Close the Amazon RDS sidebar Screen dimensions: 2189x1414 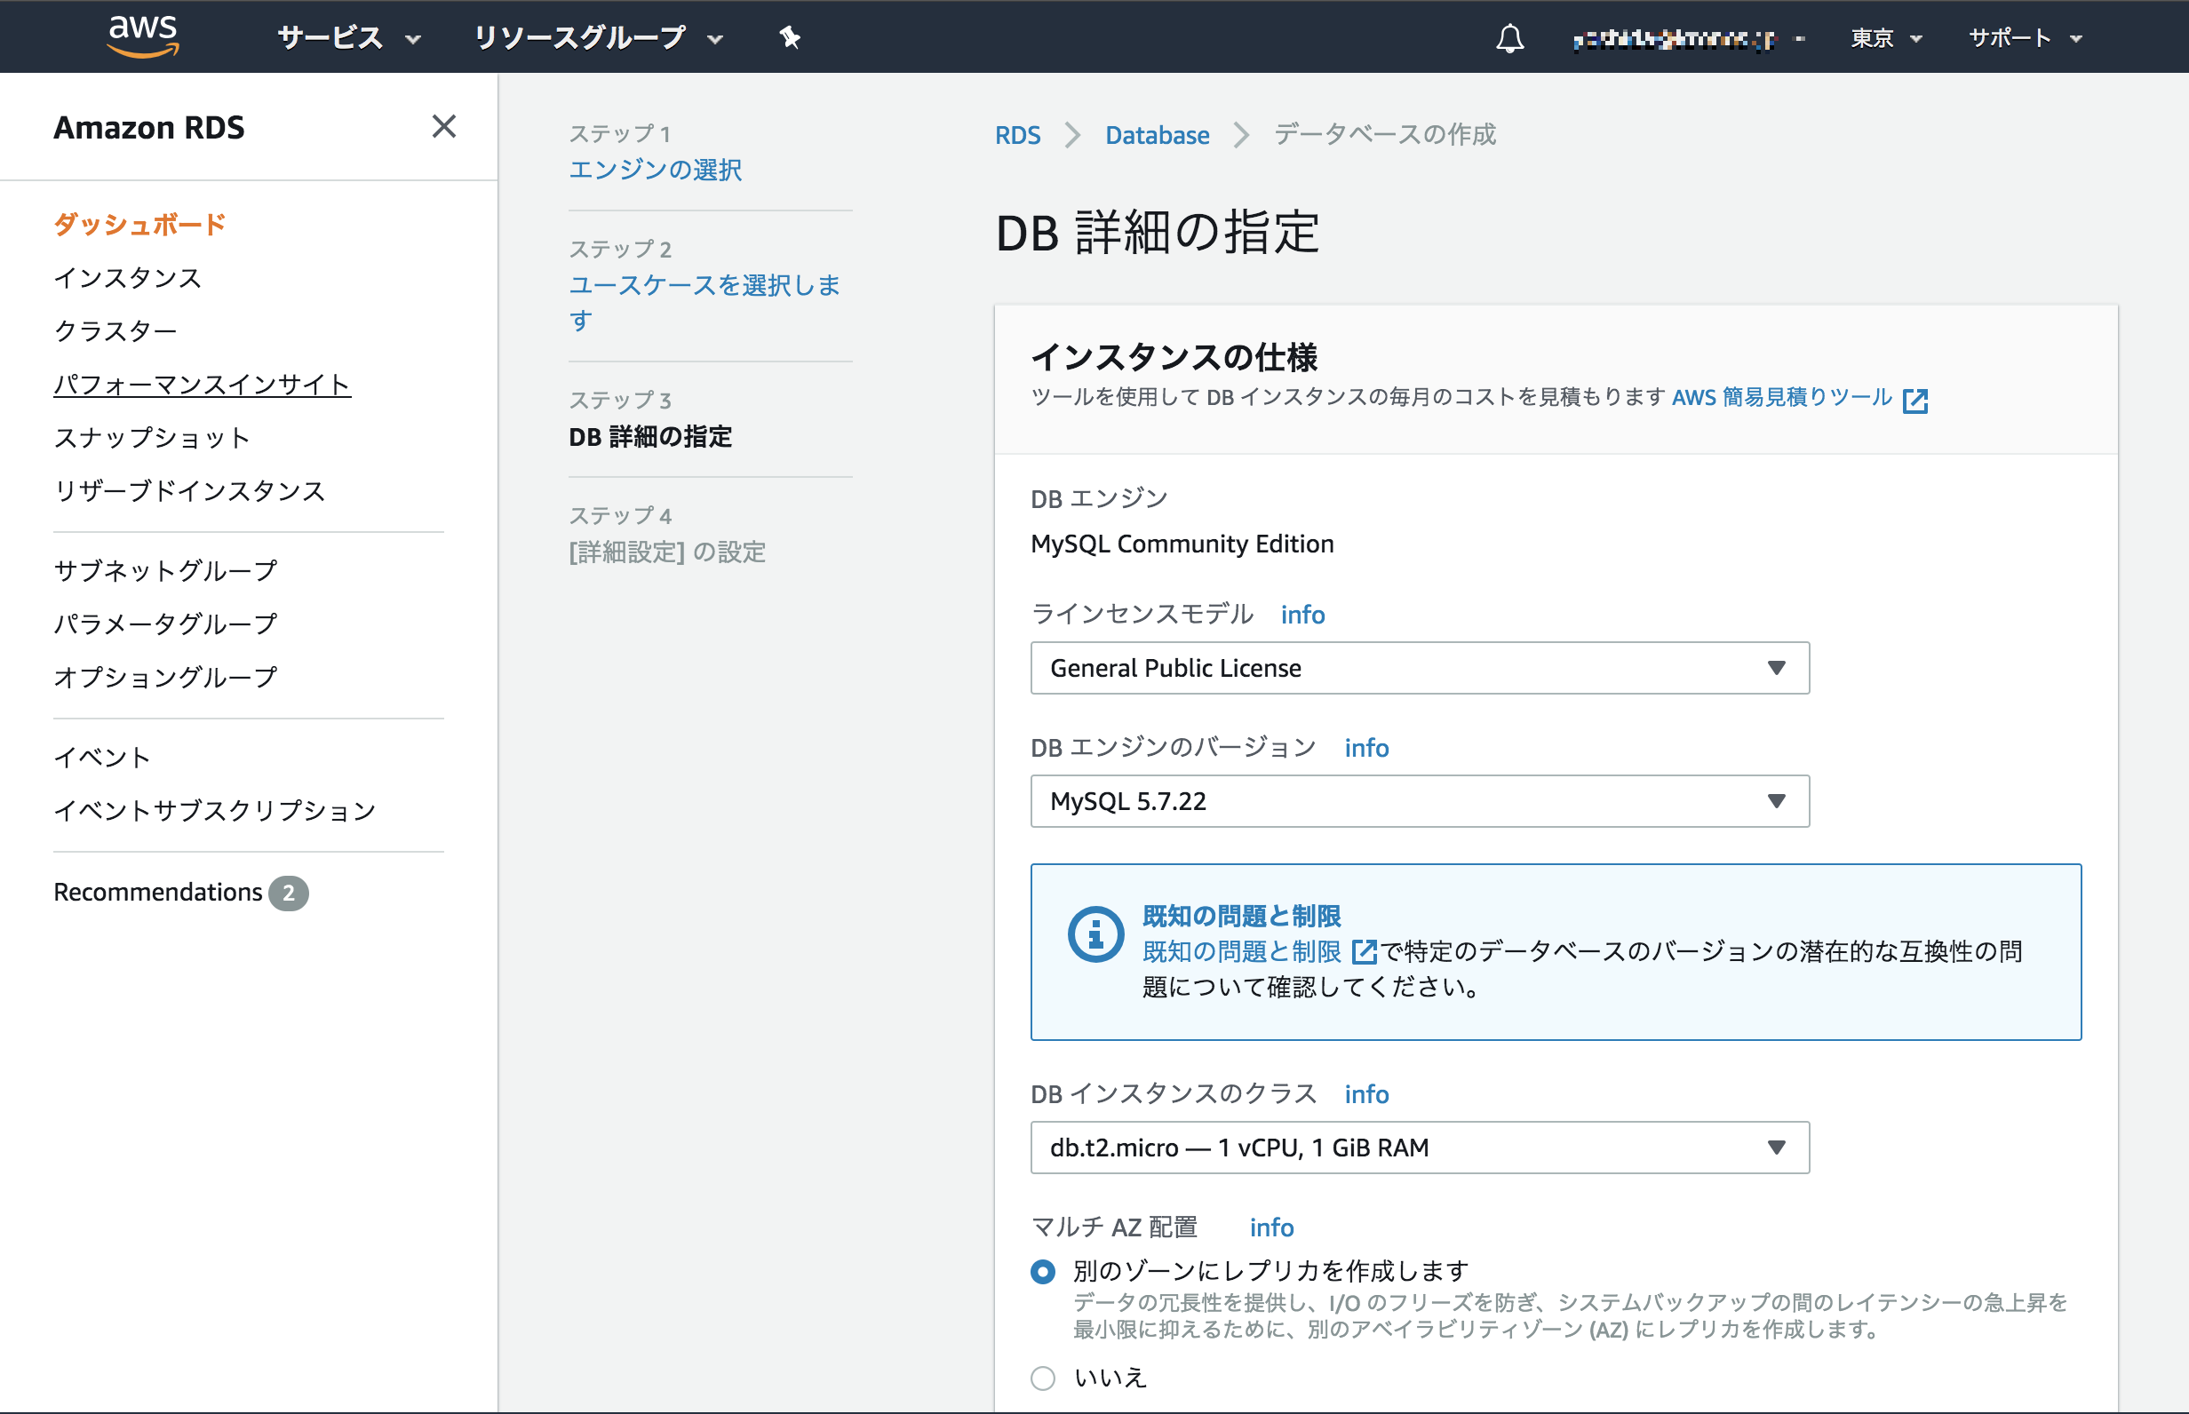coord(443,127)
